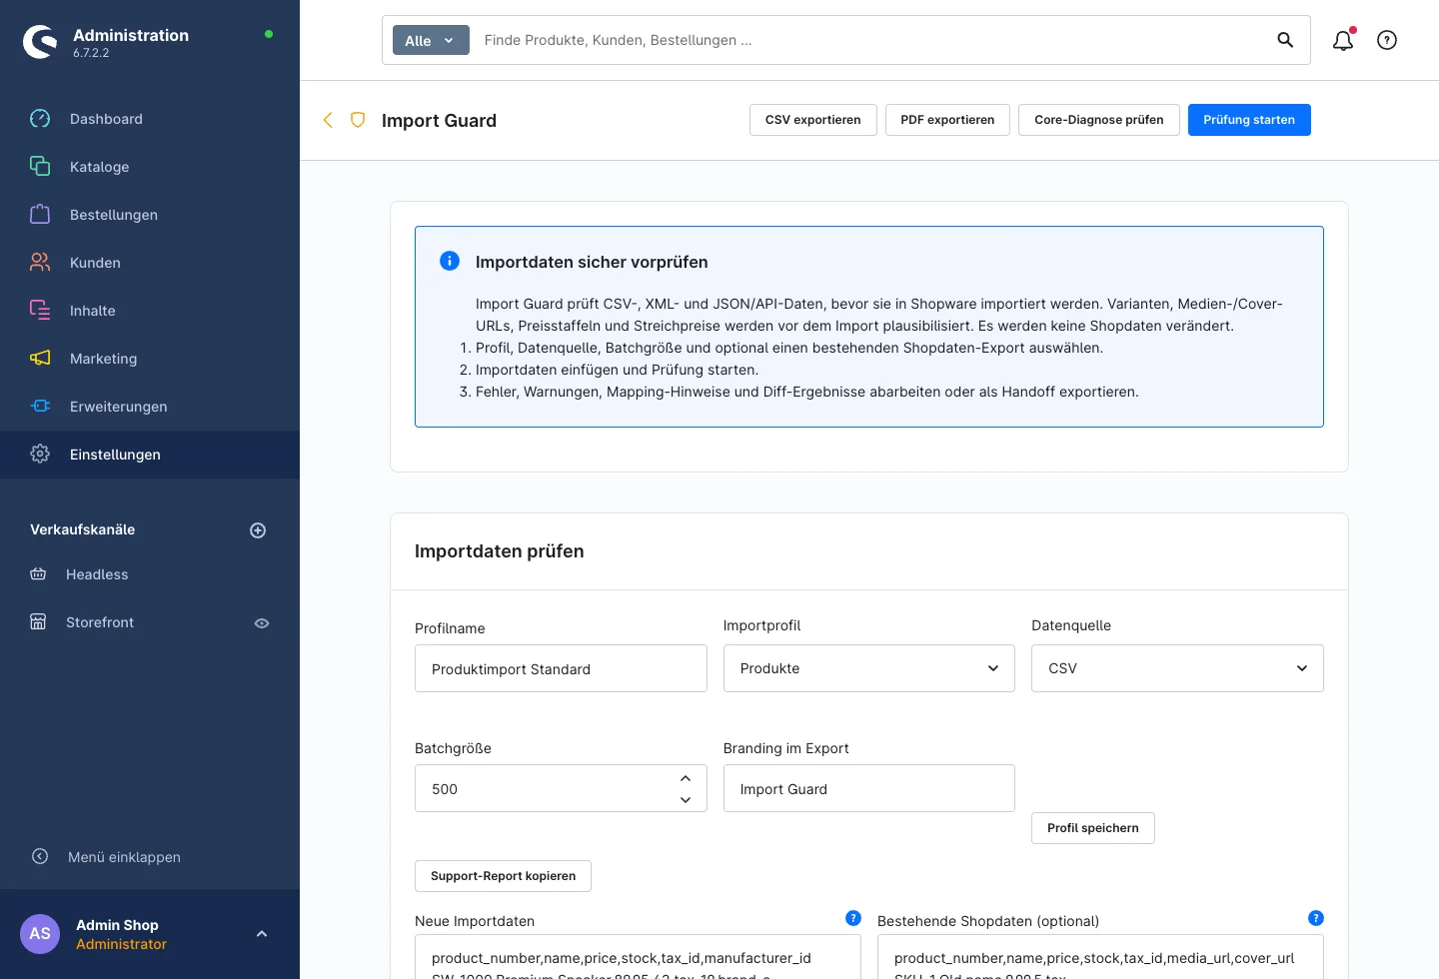Click Menü einklappen text
The image size is (1439, 979).
pyautogui.click(x=124, y=857)
